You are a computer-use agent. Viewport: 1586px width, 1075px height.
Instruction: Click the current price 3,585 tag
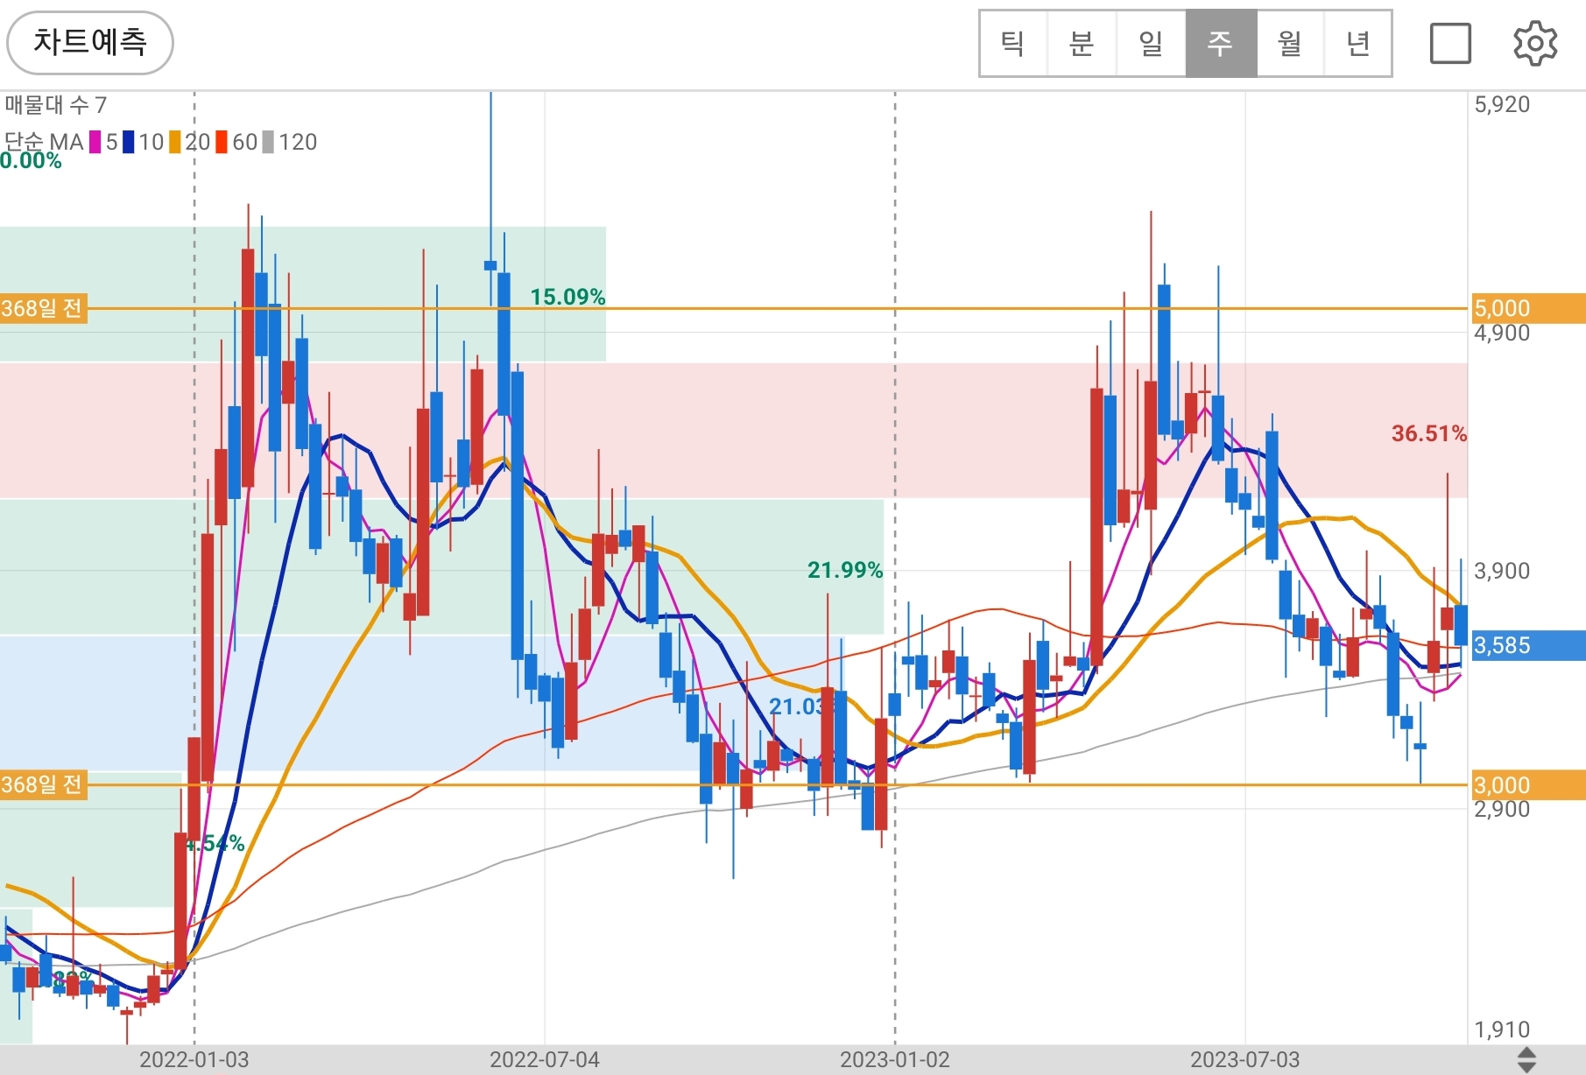pyautogui.click(x=1528, y=645)
